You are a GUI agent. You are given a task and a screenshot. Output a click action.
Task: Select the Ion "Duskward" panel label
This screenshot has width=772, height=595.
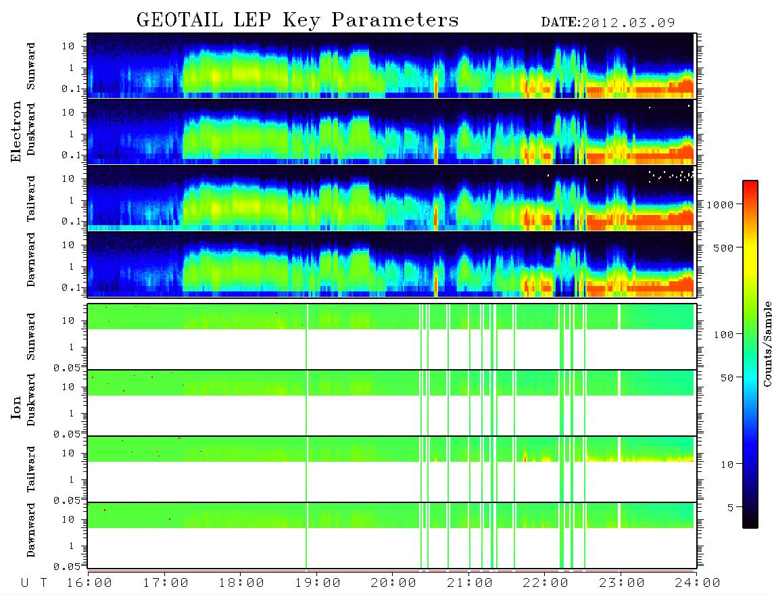[31, 400]
